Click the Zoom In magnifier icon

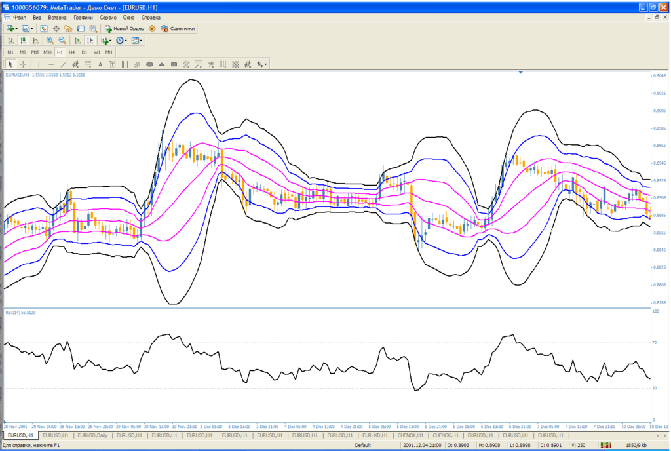(x=50, y=40)
